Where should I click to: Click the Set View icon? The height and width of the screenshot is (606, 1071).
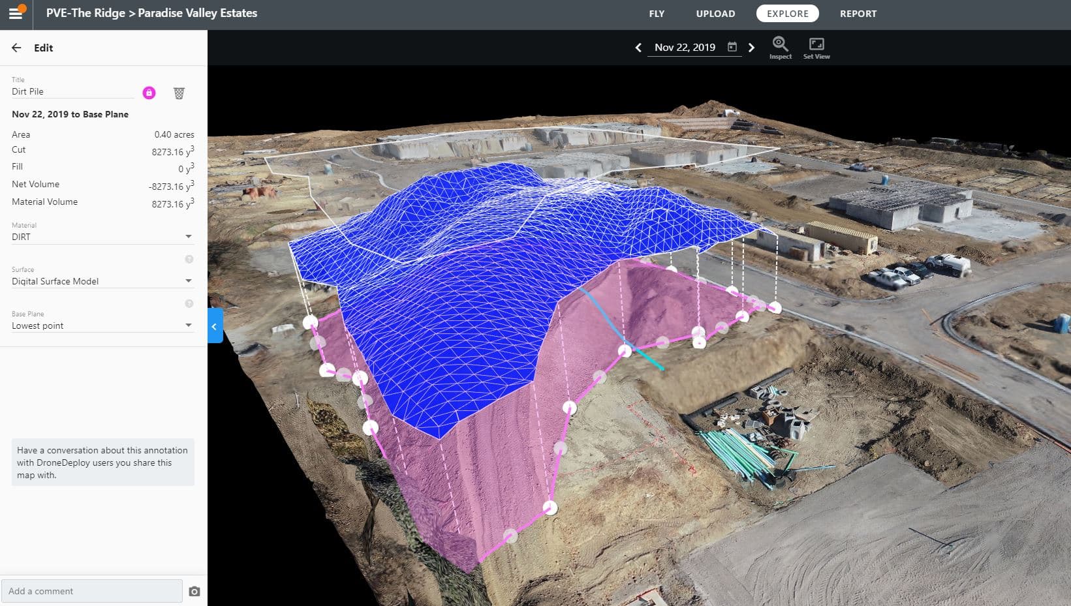tap(816, 48)
